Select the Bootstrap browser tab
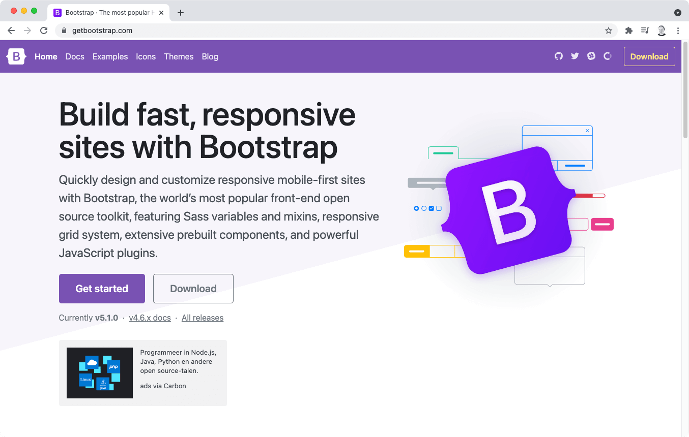 click(x=108, y=13)
